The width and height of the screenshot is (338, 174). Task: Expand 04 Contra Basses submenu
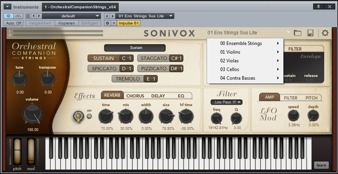coord(245,78)
